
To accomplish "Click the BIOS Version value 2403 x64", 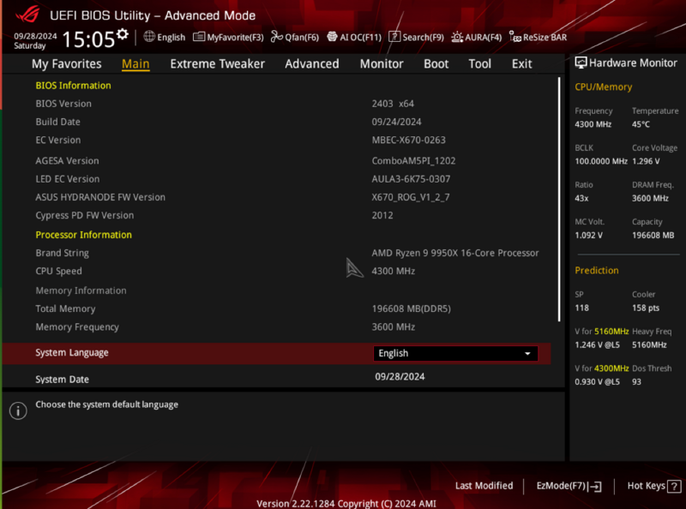I will pos(393,104).
